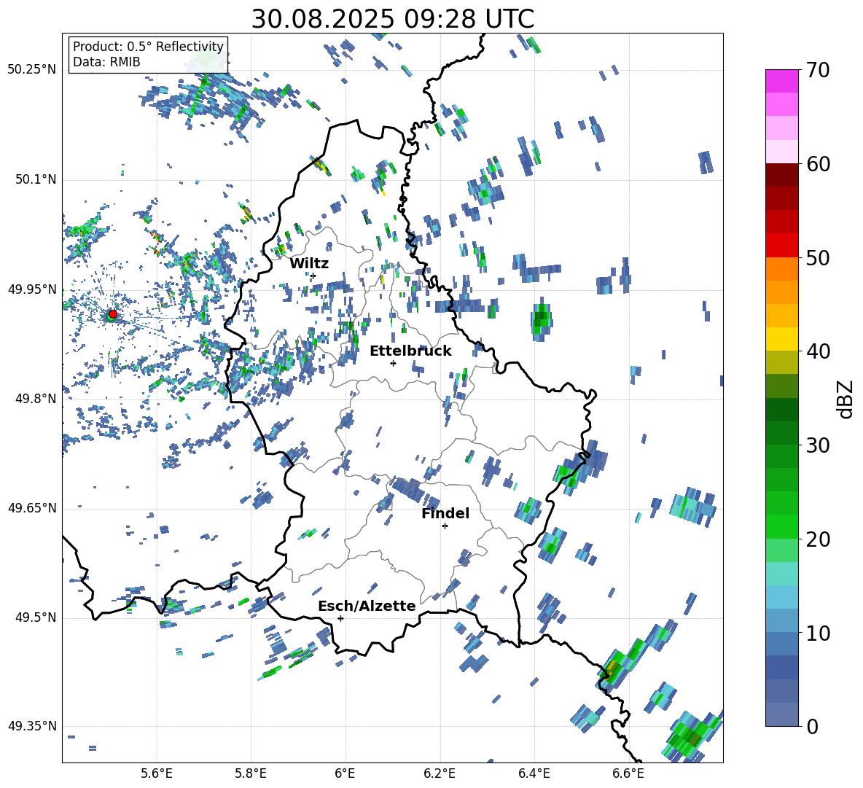Viewport: 863px width, 788px height.
Task: Click the colorbar tick label 20
Action: pos(818,539)
